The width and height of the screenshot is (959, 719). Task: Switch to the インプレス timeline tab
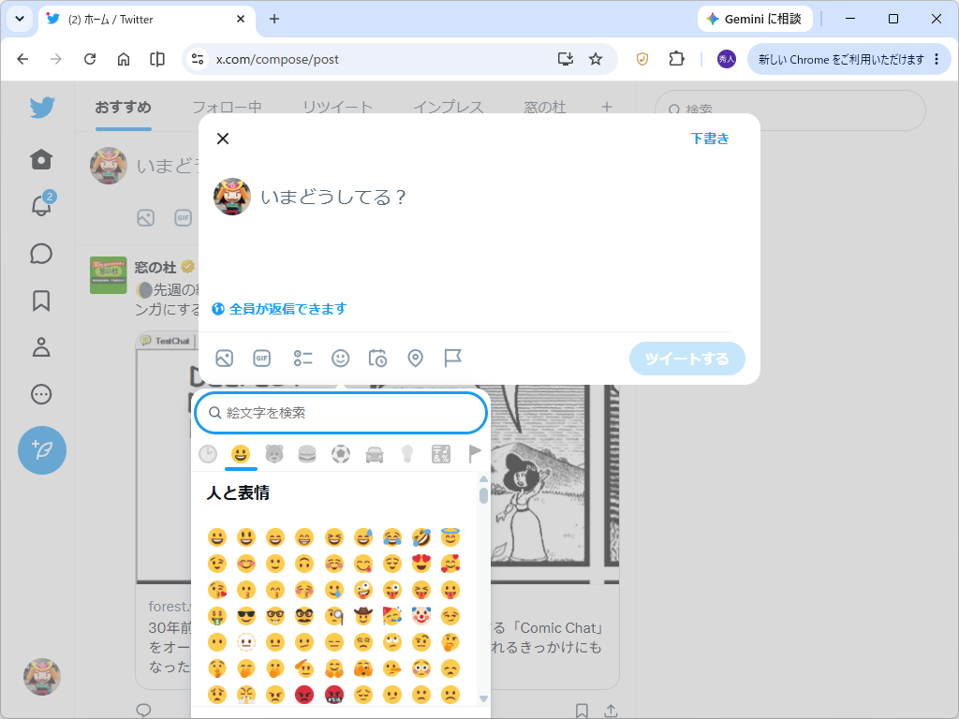click(449, 108)
